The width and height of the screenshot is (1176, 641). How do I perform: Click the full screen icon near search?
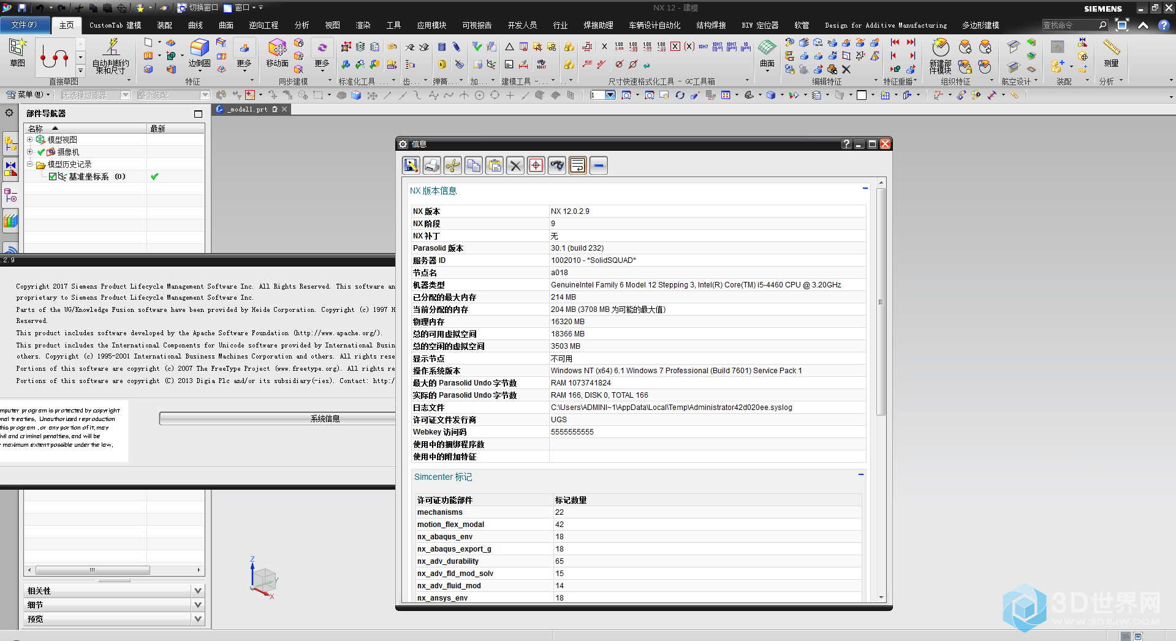(1122, 25)
